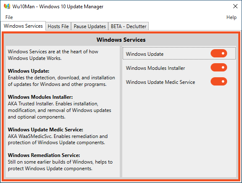
Task: Disable the Windows Modules Installer switch
Action: 219,67
